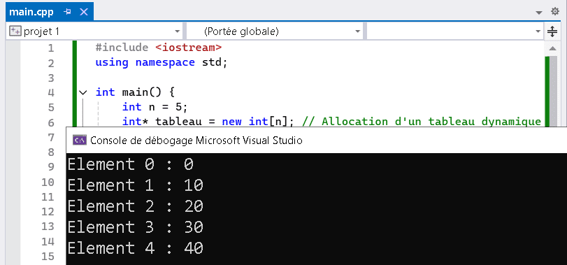Click console output 'Element 2 : 20'
This screenshot has height=265, width=567.
pos(136,207)
